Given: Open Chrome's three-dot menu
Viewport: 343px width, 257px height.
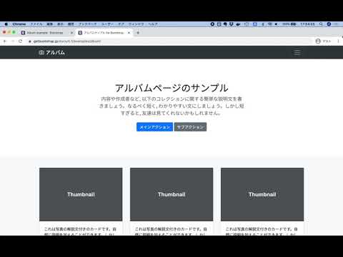Looking at the screenshot, I should coord(338,41).
